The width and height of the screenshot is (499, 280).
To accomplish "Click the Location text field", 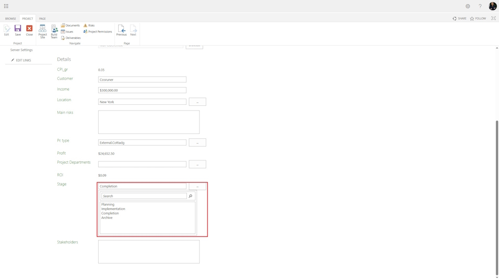I will point(142,102).
